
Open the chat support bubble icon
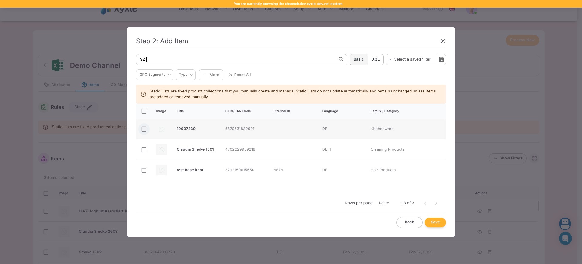(565, 239)
